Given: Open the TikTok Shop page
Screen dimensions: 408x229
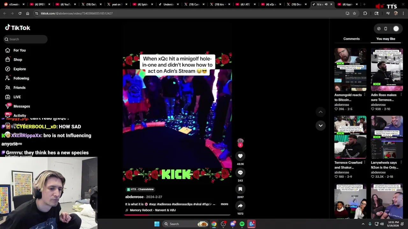Looking at the screenshot, I should [x=14, y=59].
